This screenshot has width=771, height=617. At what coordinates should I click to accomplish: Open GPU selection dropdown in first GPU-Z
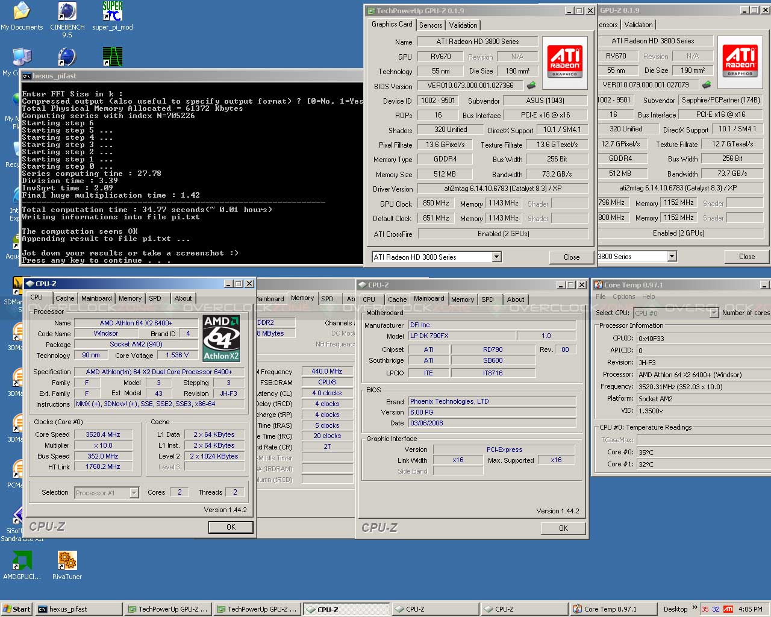[x=496, y=257]
